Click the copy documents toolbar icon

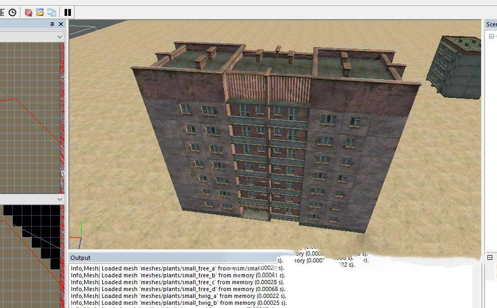tap(52, 12)
